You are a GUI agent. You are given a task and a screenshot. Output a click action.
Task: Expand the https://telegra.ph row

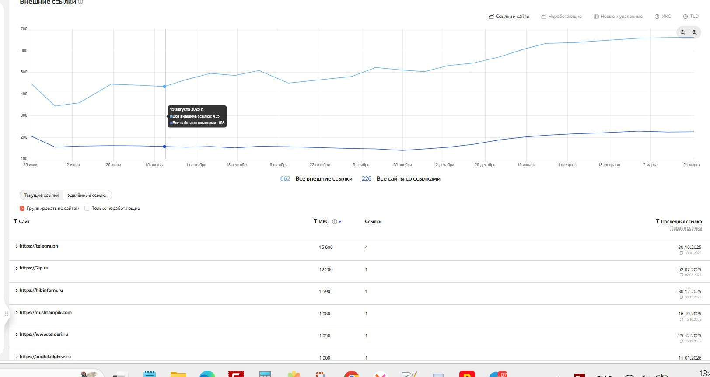(17, 246)
